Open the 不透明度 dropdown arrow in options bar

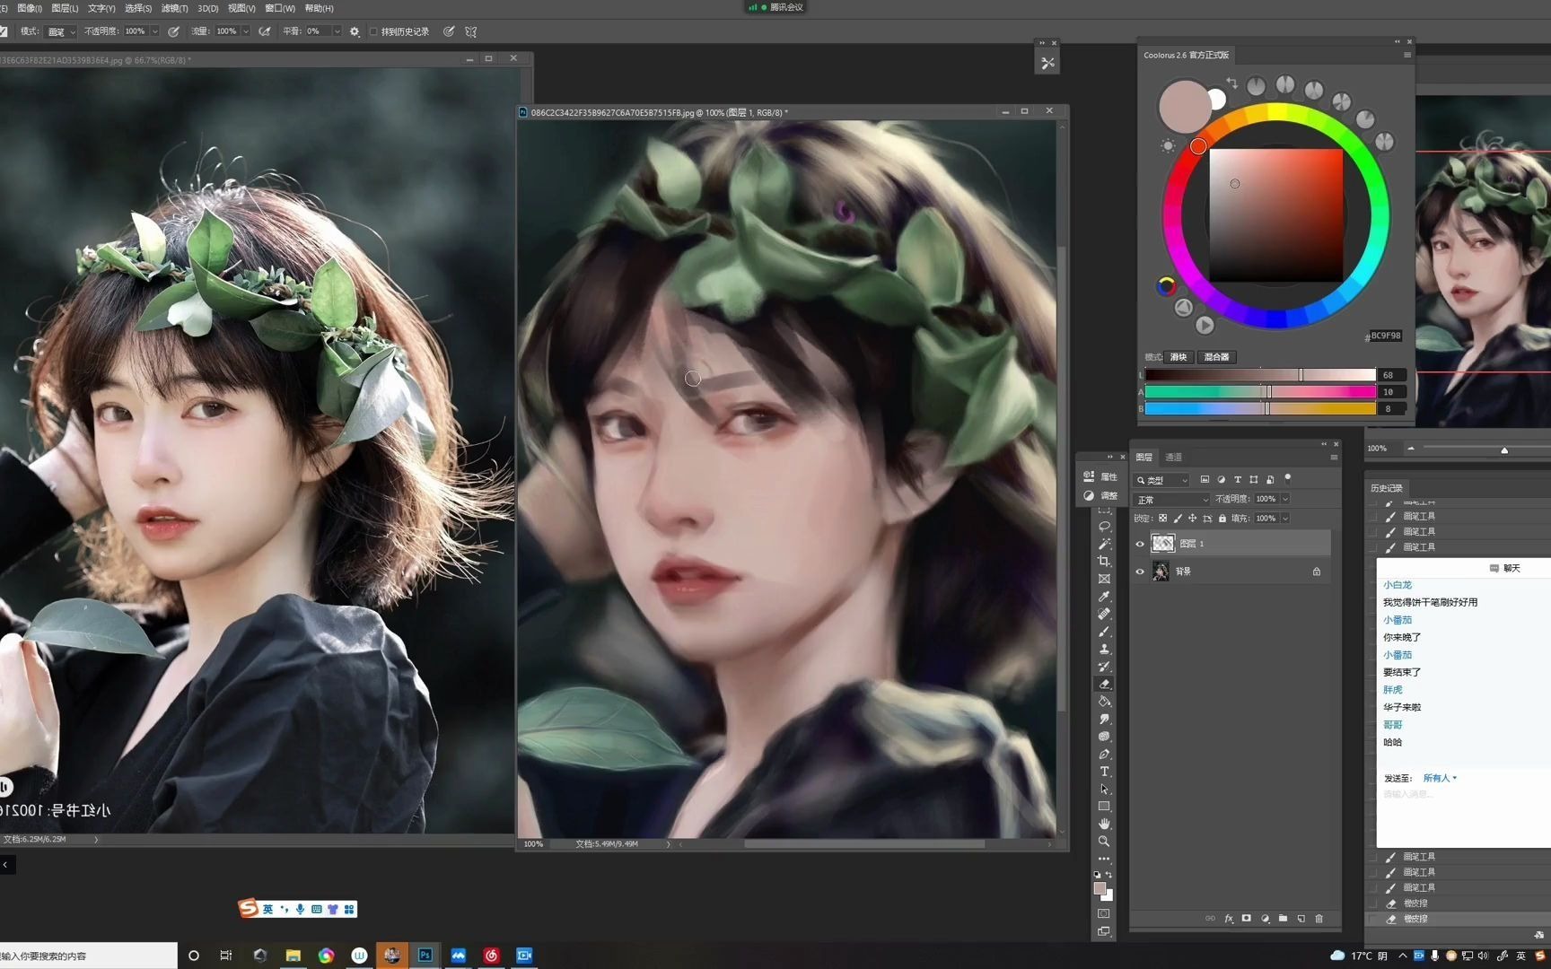pyautogui.click(x=155, y=31)
